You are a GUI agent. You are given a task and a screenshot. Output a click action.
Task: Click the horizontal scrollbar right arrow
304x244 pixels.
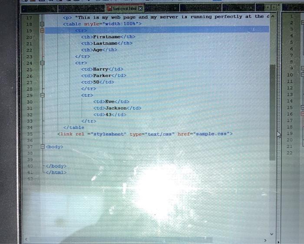[x=265, y=241]
